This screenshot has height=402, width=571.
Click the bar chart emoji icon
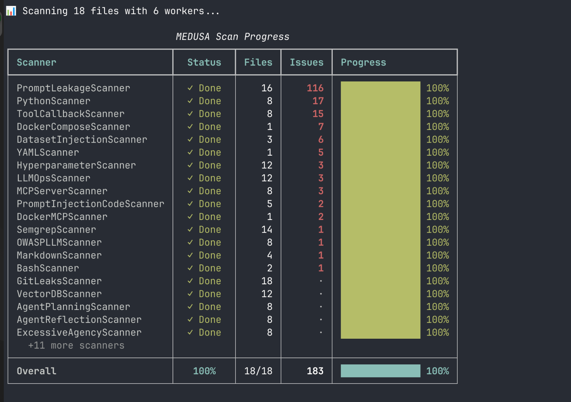(x=11, y=11)
